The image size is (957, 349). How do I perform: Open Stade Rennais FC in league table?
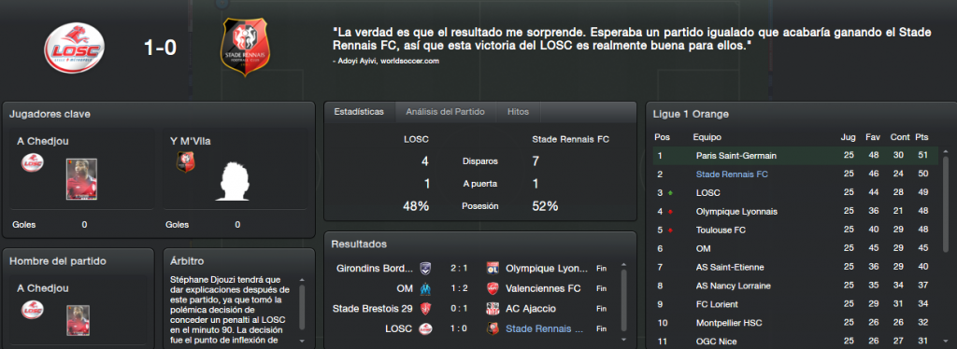[x=732, y=174]
